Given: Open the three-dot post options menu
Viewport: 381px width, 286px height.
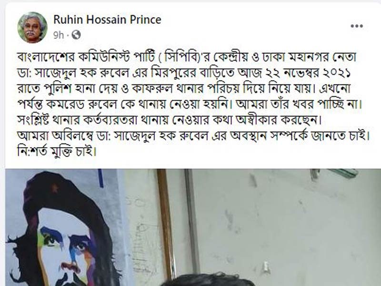Looking at the screenshot, I should [x=357, y=26].
